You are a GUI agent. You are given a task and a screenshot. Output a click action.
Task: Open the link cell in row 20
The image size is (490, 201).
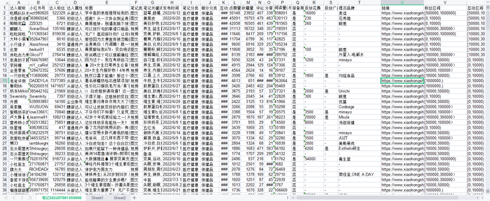pyautogui.click(x=402, y=107)
